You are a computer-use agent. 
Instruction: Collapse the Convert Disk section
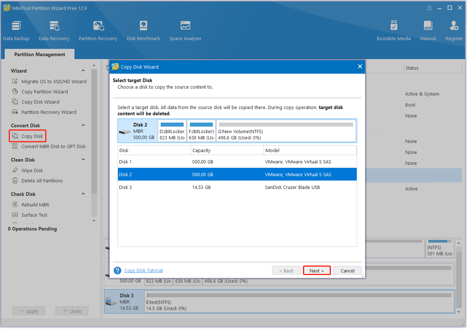coord(83,125)
